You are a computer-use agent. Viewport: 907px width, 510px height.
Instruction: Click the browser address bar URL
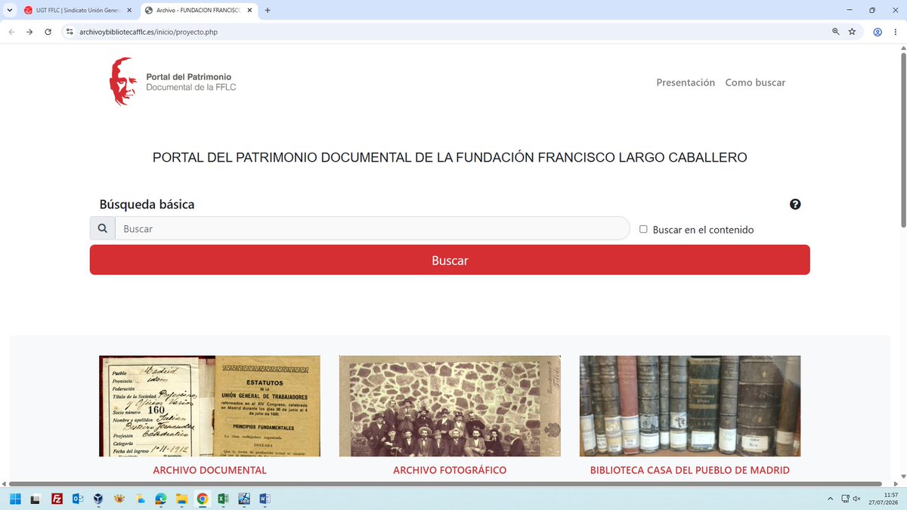[x=148, y=32]
